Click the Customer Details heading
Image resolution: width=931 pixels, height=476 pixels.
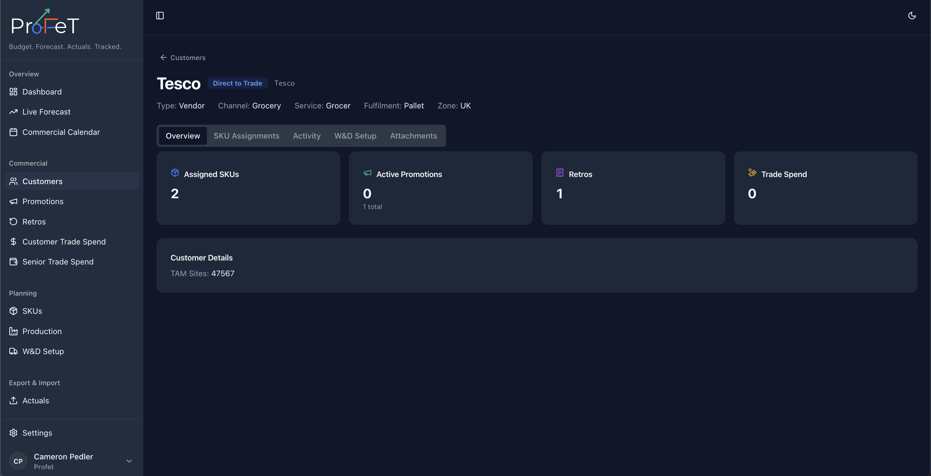pyautogui.click(x=202, y=258)
